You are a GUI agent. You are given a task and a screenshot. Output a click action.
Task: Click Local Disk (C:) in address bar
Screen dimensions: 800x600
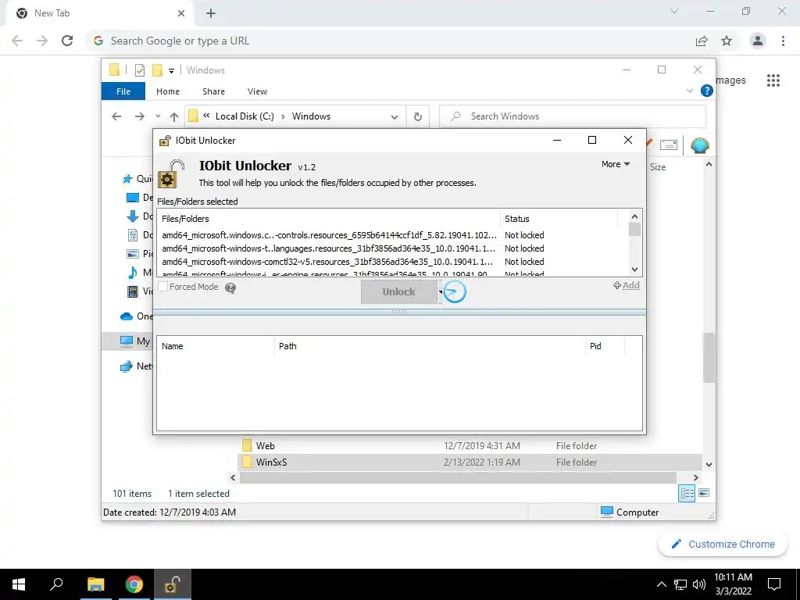[x=245, y=116]
